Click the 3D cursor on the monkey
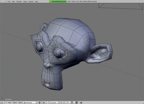144x104 pixels. [x=65, y=53]
